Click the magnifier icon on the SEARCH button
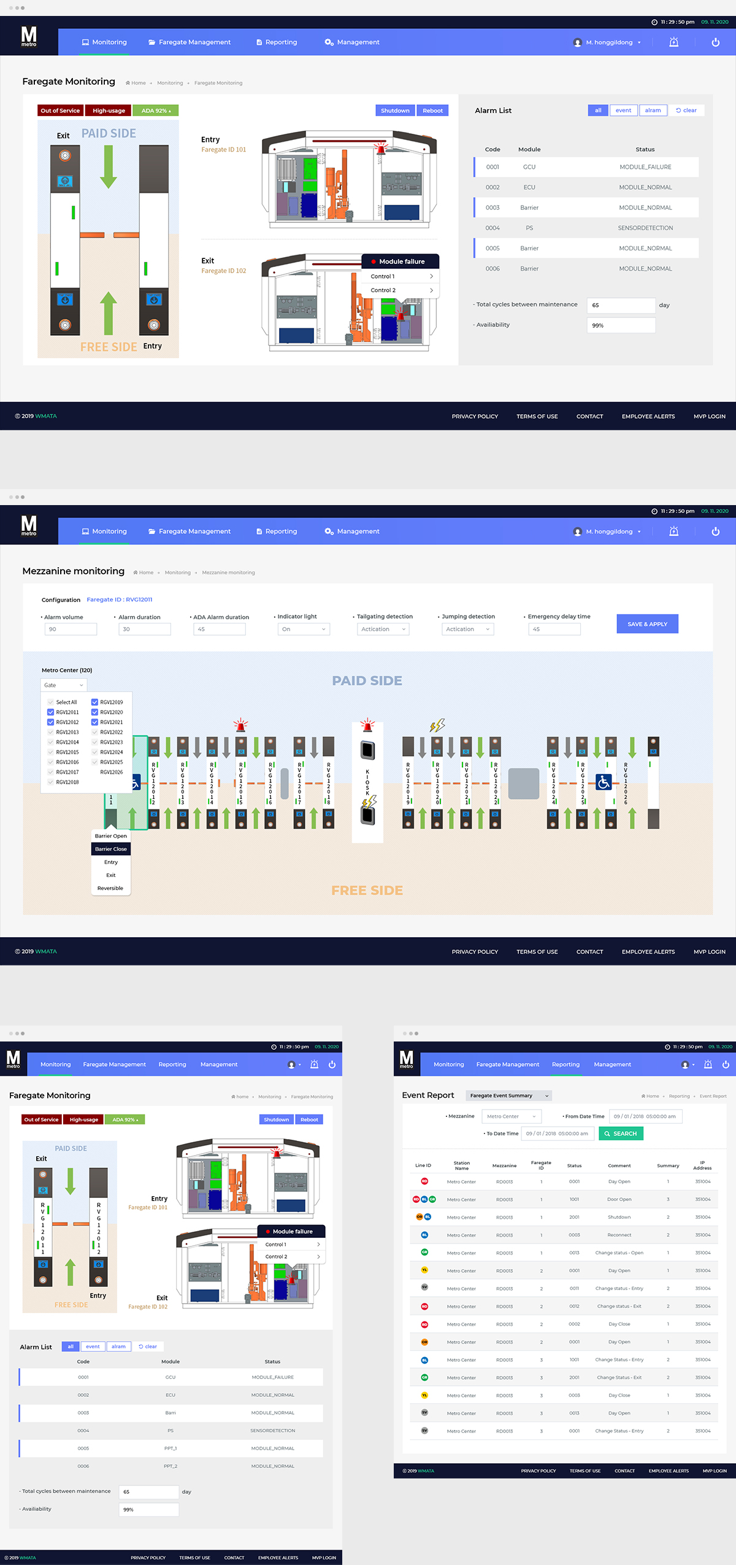This screenshot has height=1565, width=736. pos(607,1134)
